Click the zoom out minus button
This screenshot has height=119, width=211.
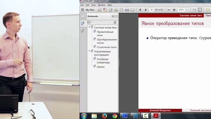tap(168, 10)
